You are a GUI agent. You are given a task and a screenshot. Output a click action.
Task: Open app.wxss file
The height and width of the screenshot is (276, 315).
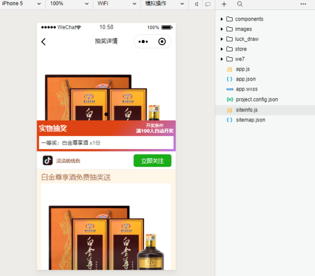[265, 89]
